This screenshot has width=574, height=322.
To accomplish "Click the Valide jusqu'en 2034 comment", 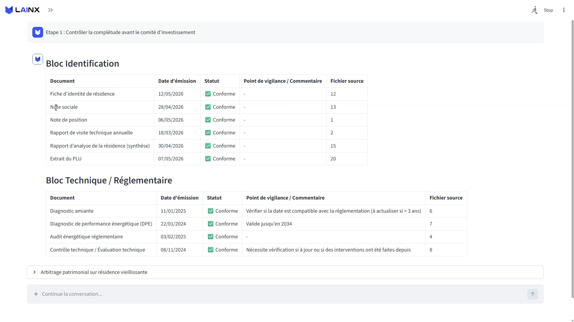I will (x=269, y=224).
